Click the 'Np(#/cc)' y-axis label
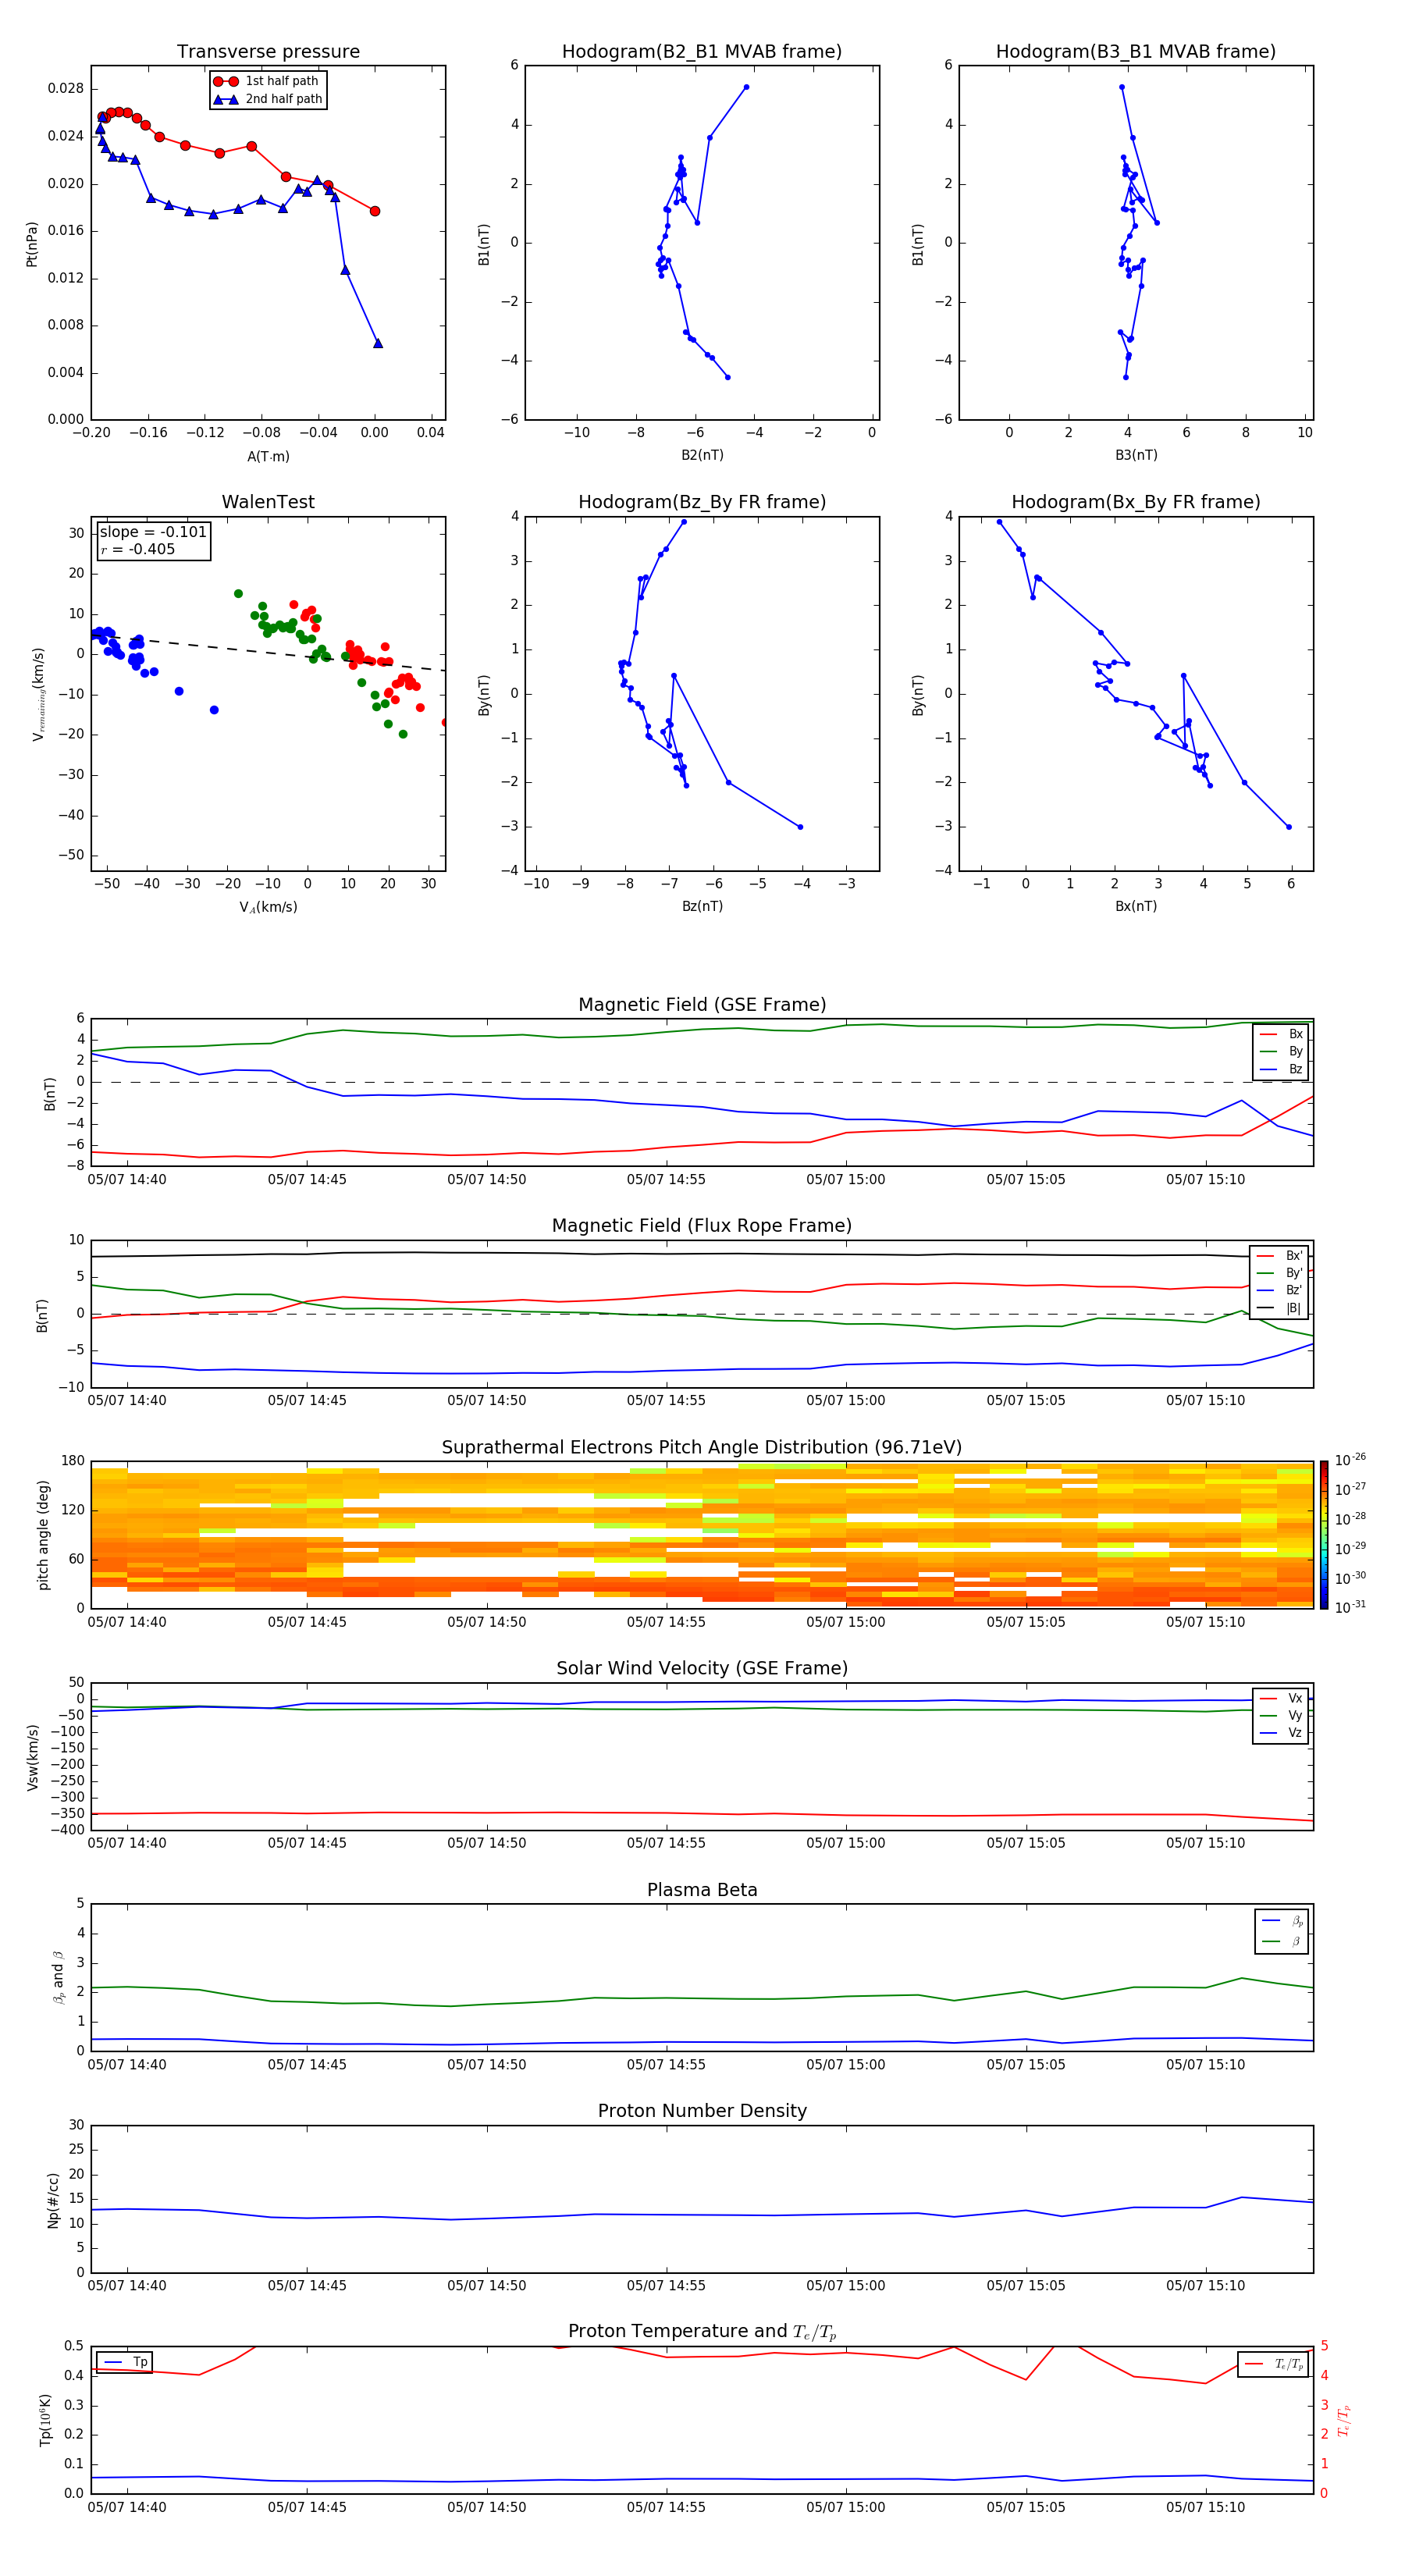Viewport: 1405px width, 2576px height. 53,2200
